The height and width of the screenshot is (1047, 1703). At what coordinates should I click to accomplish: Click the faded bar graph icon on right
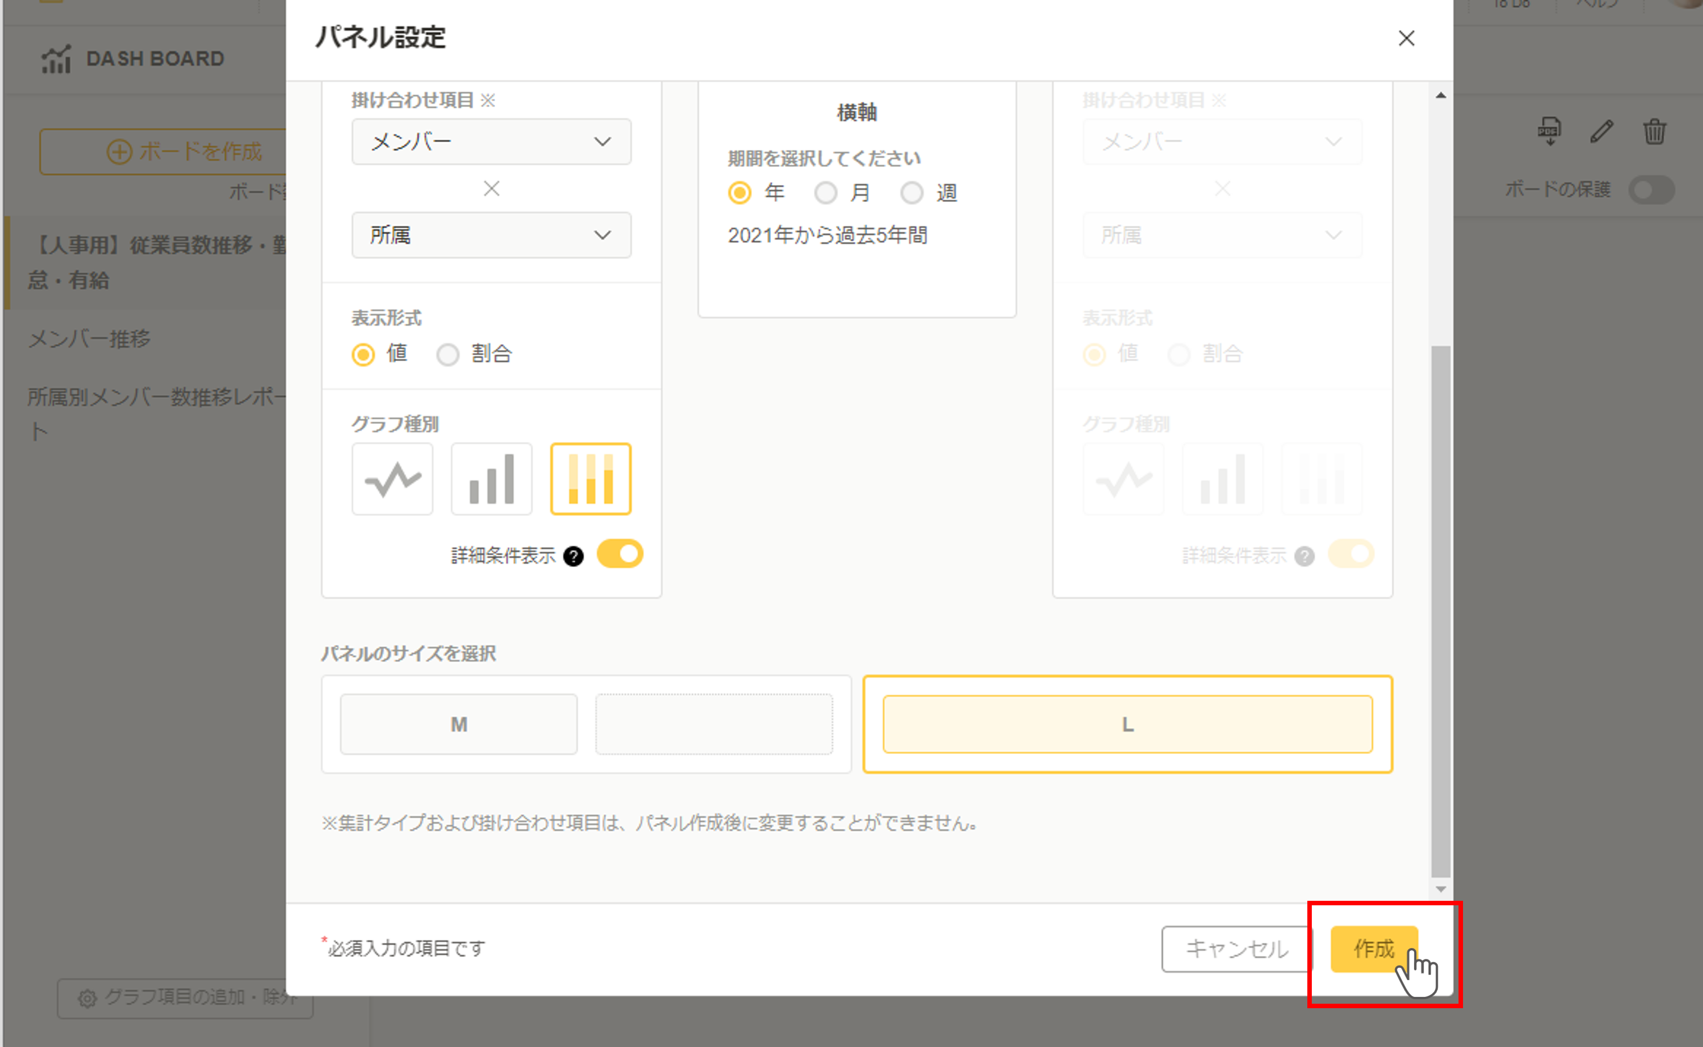click(x=1223, y=479)
